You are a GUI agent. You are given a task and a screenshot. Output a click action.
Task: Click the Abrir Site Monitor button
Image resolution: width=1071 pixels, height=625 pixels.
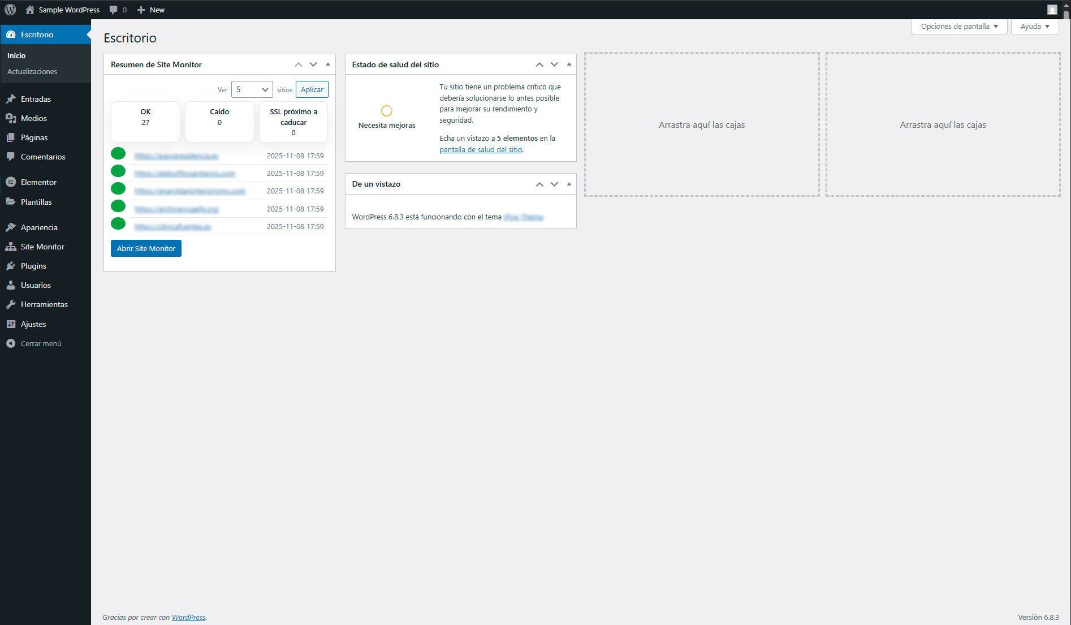pos(146,248)
